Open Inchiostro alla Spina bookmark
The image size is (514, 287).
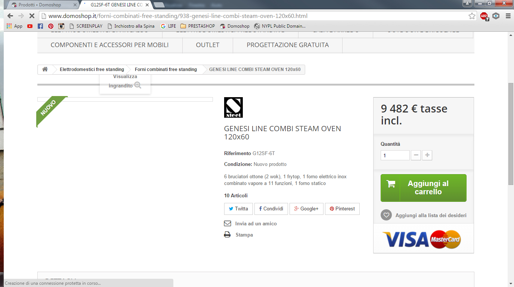point(131,26)
